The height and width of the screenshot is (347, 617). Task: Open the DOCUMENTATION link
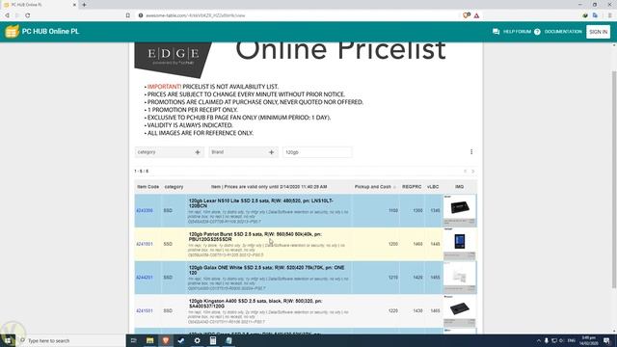pyautogui.click(x=563, y=32)
